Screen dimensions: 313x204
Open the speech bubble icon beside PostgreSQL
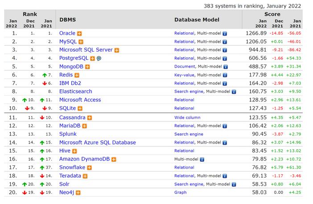[x=99, y=59]
